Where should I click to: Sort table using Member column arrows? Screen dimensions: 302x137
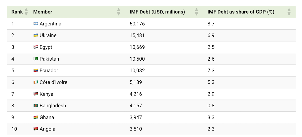(119, 12)
